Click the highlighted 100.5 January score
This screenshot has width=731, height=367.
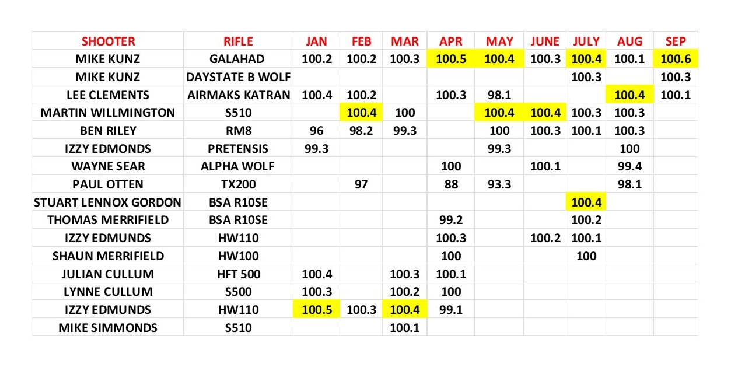pos(316,310)
